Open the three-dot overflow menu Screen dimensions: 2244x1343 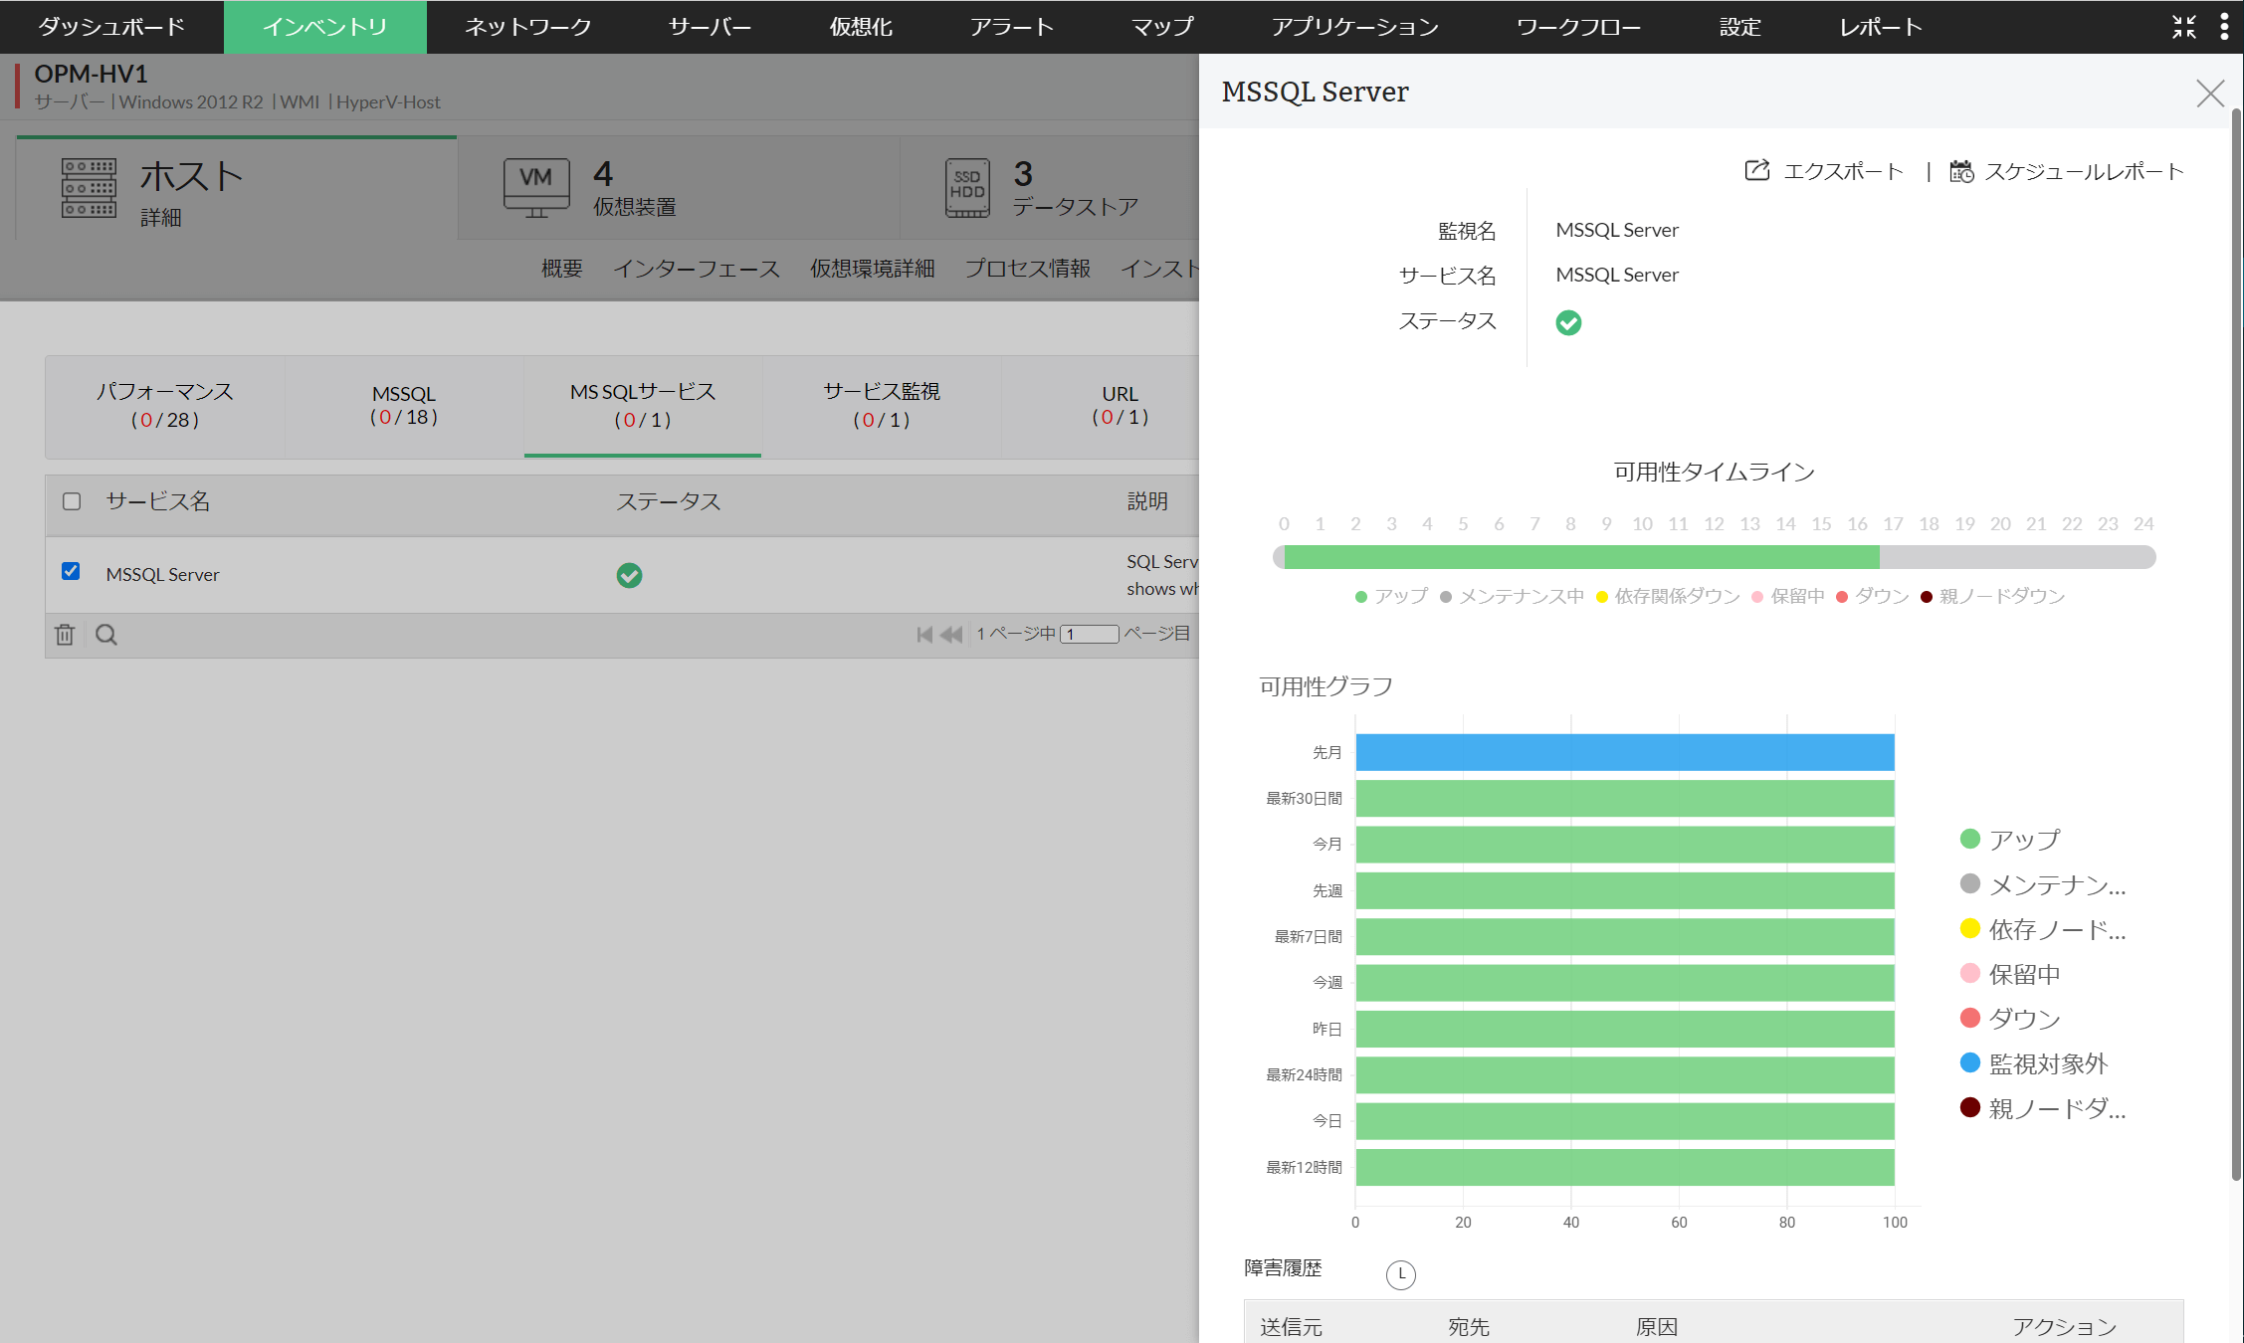click(x=2225, y=27)
